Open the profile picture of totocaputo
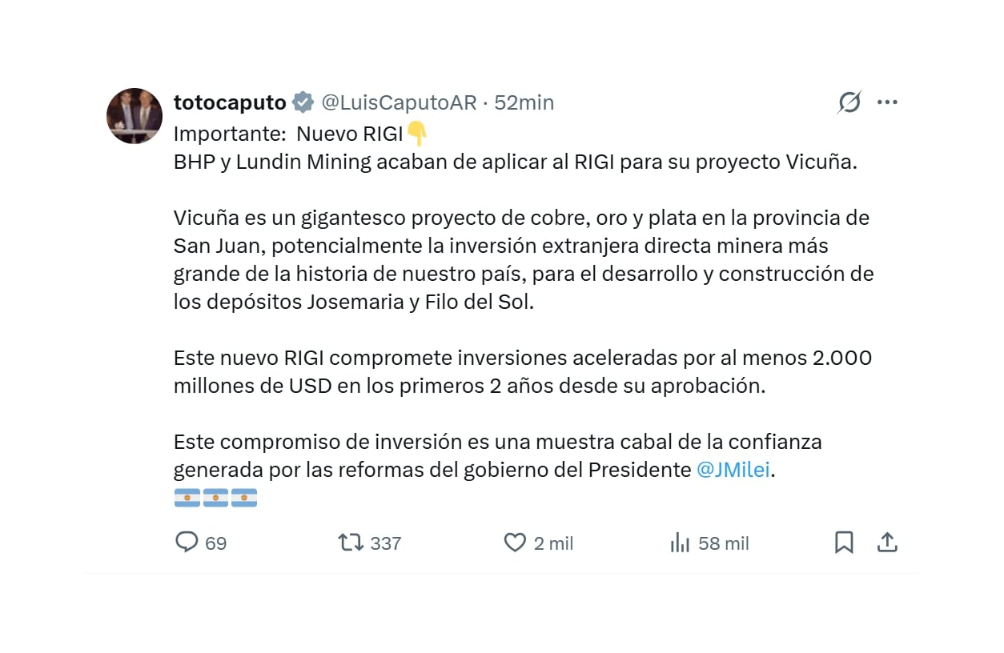This screenshot has height=653, width=1004. [135, 116]
